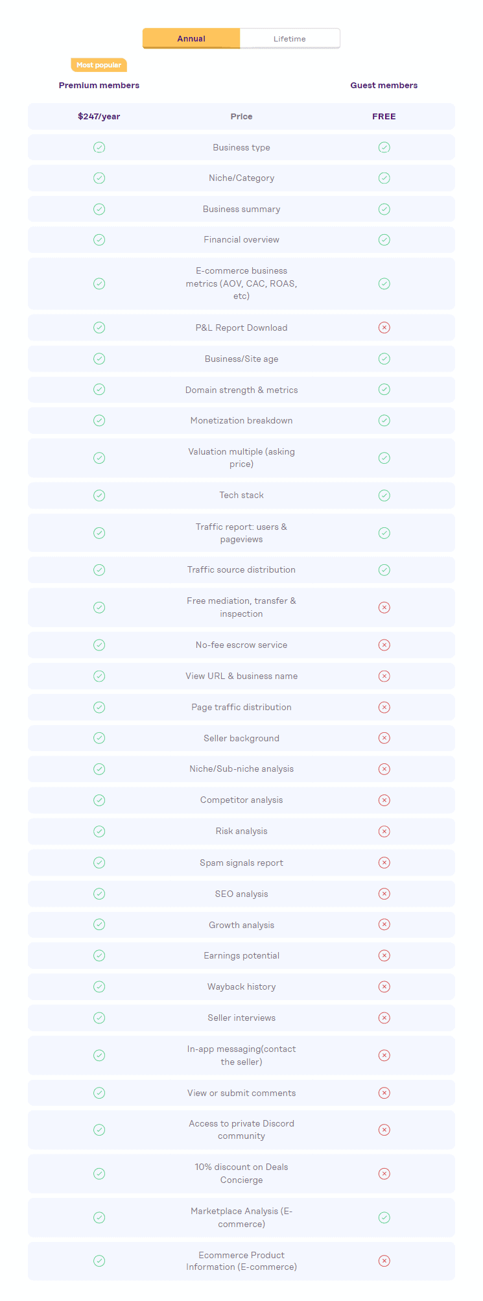Click the Premium checkmark for SEO analysis
Screen dimensions: 483x1301
(99, 893)
